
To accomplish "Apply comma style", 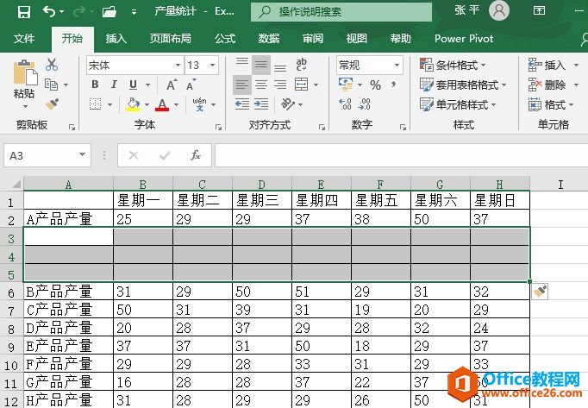I will [x=393, y=85].
